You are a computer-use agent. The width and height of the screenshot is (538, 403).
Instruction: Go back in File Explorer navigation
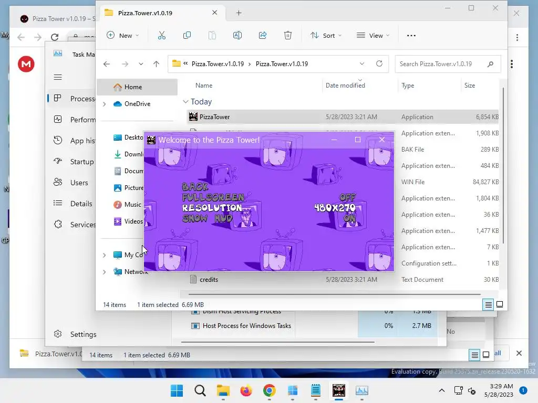coord(107,63)
